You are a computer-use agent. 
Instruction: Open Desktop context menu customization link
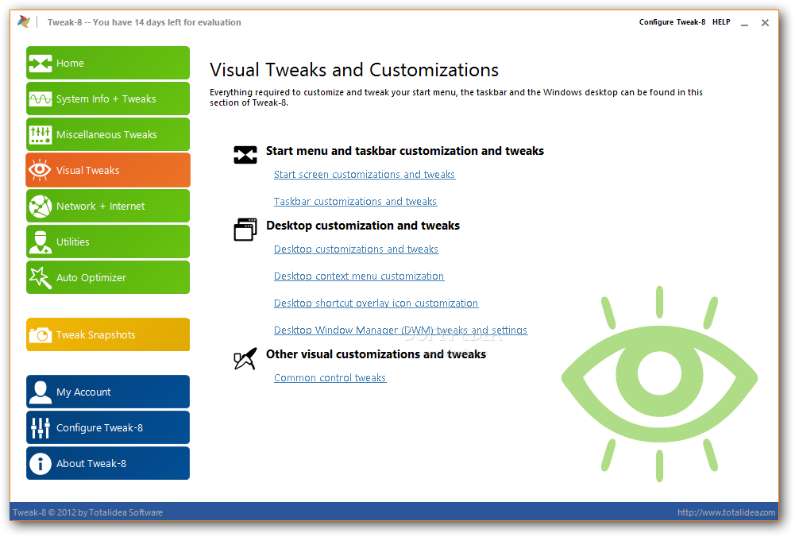coord(359,276)
